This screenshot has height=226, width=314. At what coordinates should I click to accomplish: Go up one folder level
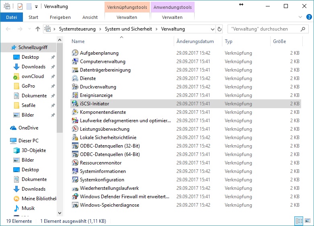tap(38, 29)
